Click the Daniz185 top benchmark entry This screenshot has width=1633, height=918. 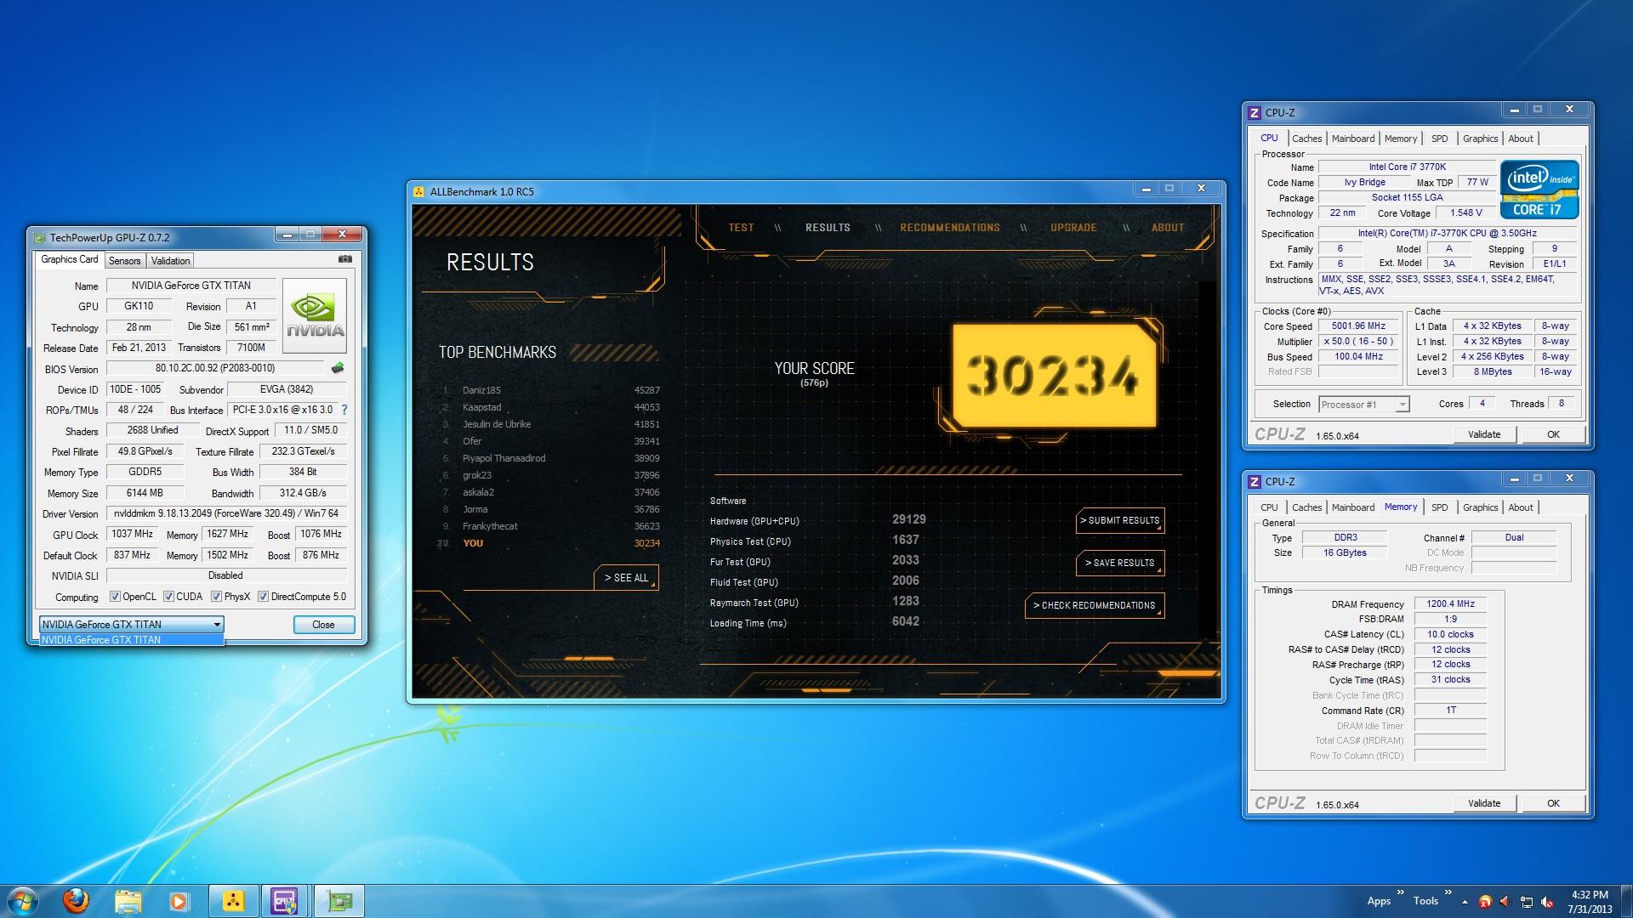[550, 390]
